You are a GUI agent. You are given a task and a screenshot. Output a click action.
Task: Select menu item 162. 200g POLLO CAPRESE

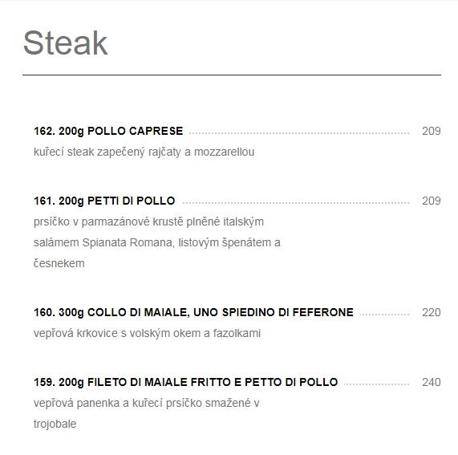pos(108,131)
